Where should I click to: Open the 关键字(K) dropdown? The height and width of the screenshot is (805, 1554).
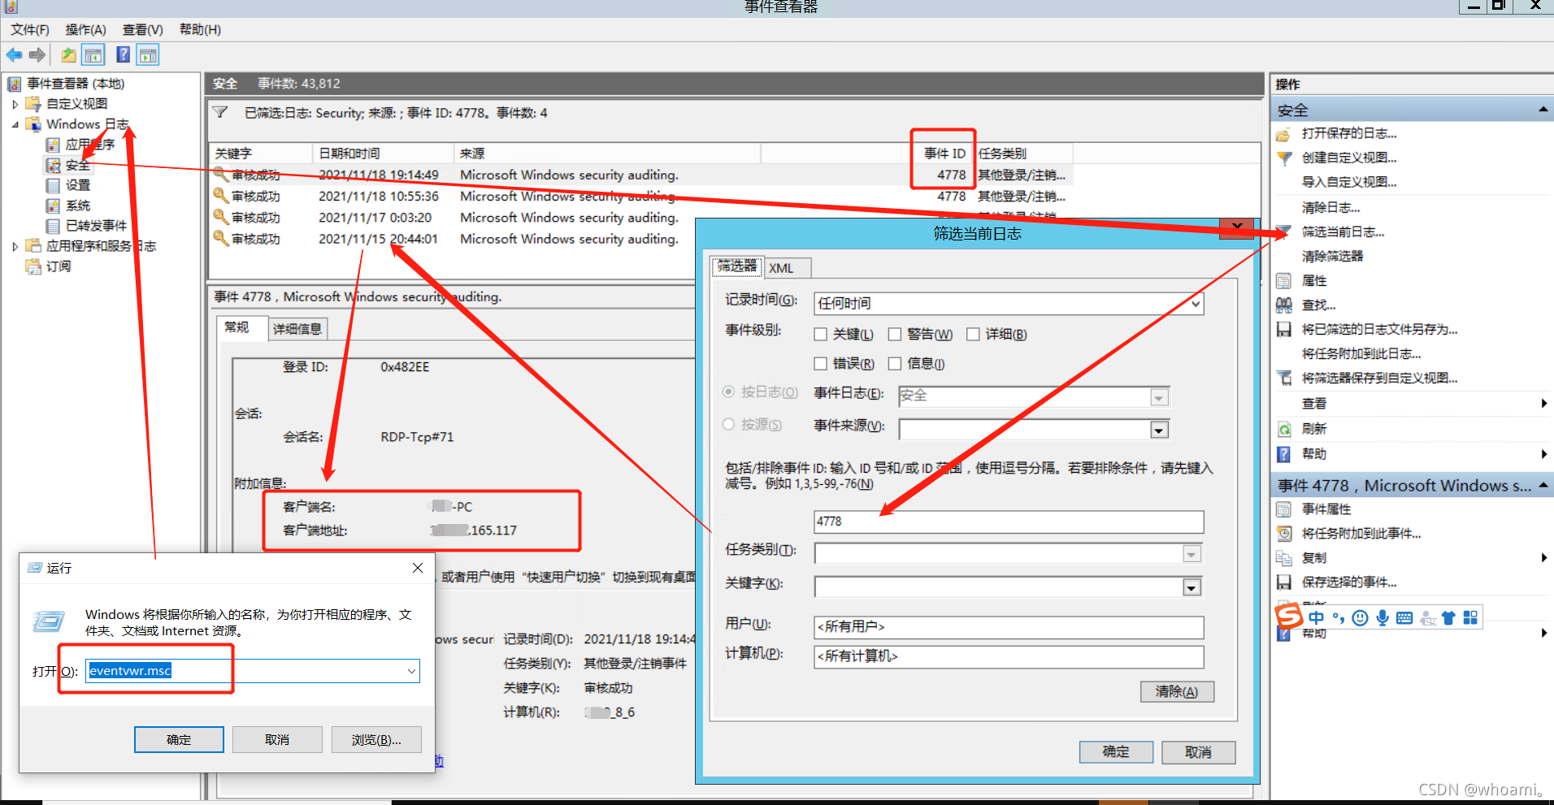click(x=1192, y=587)
